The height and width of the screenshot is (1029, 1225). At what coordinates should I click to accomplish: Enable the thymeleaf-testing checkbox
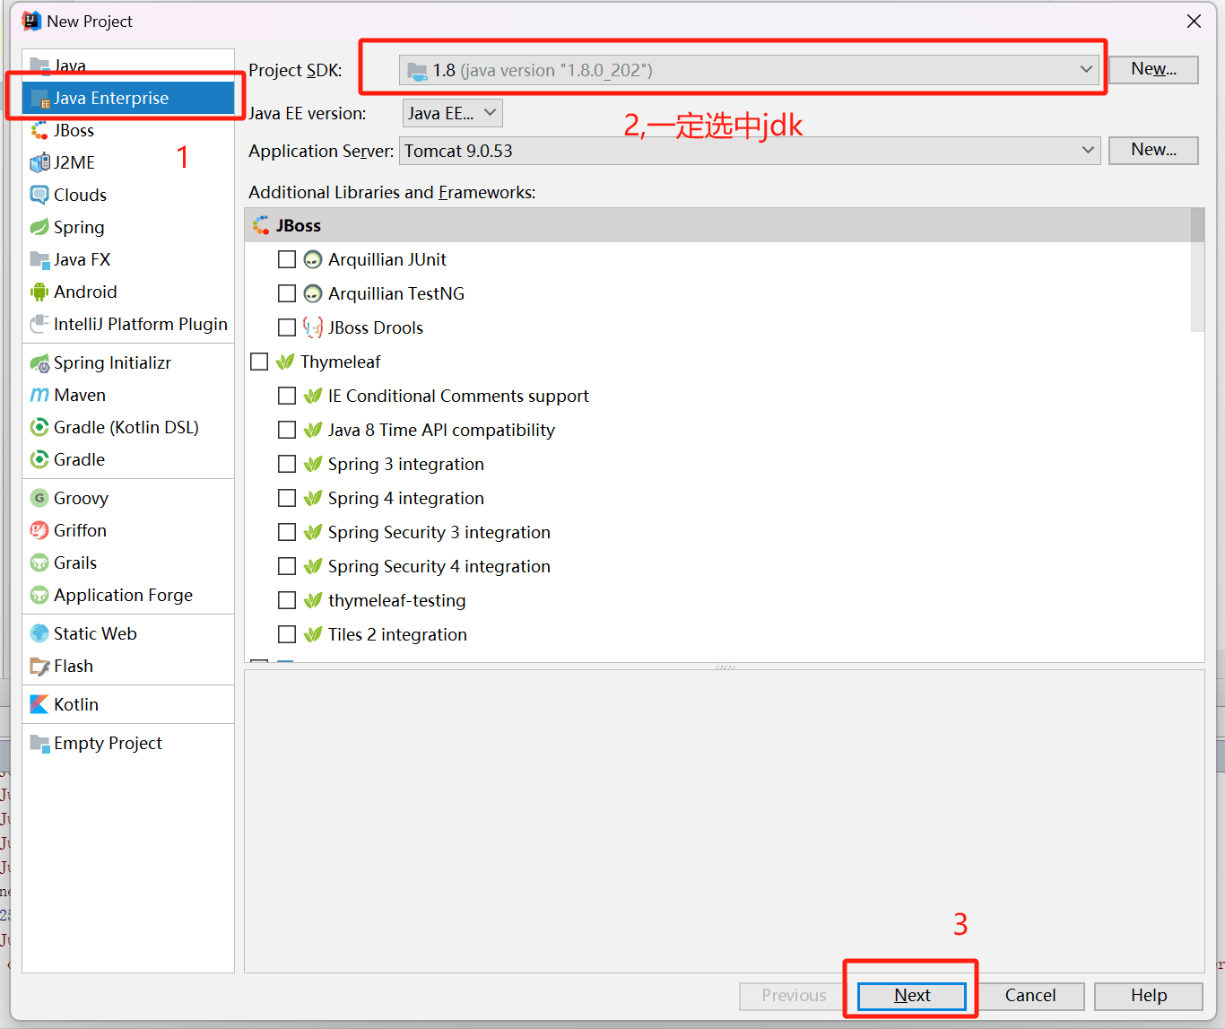287,601
